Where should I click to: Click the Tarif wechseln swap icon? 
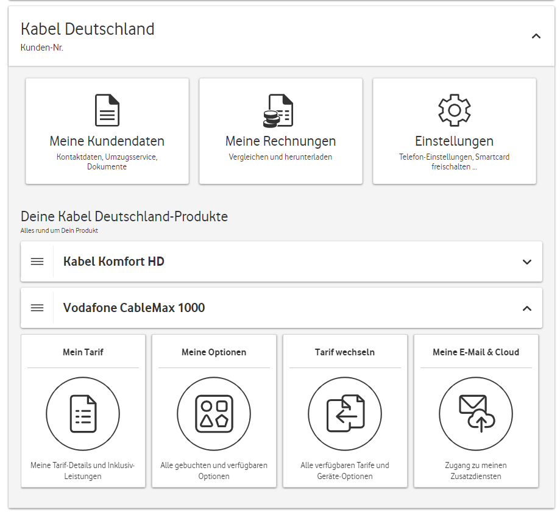click(345, 414)
